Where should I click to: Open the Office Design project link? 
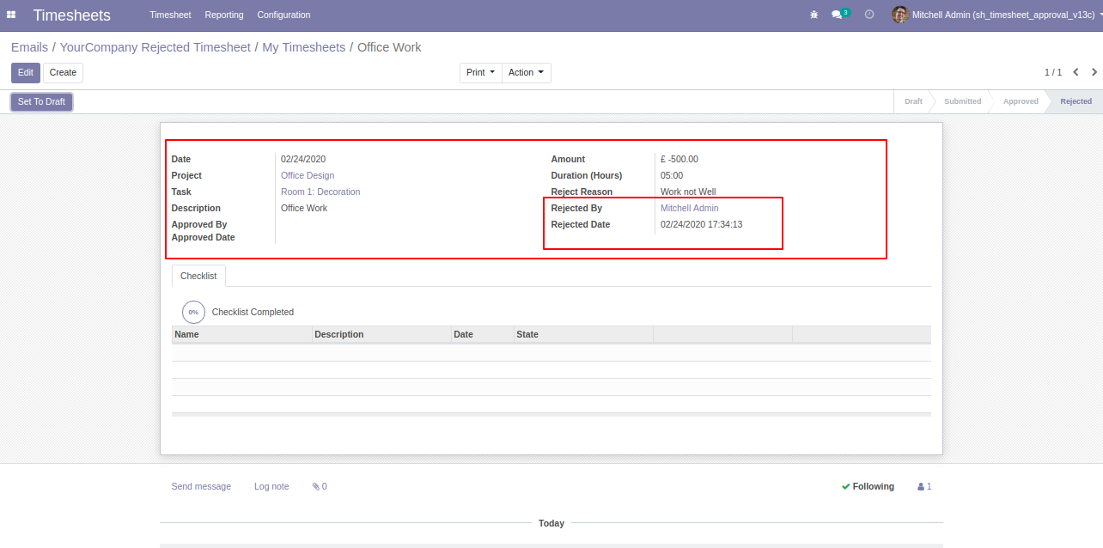[x=308, y=175]
